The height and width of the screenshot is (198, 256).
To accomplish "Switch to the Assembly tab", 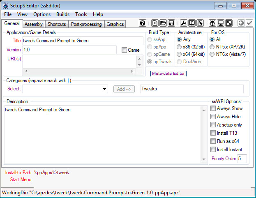I will (x=34, y=24).
